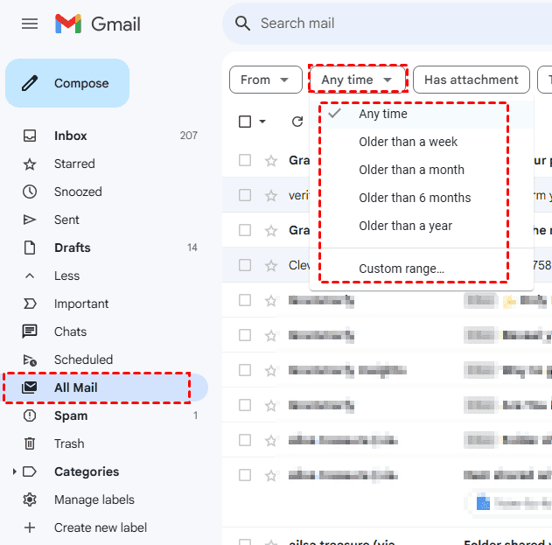Tick the checkbox of first Gra email row
552x545 pixels.
click(245, 160)
